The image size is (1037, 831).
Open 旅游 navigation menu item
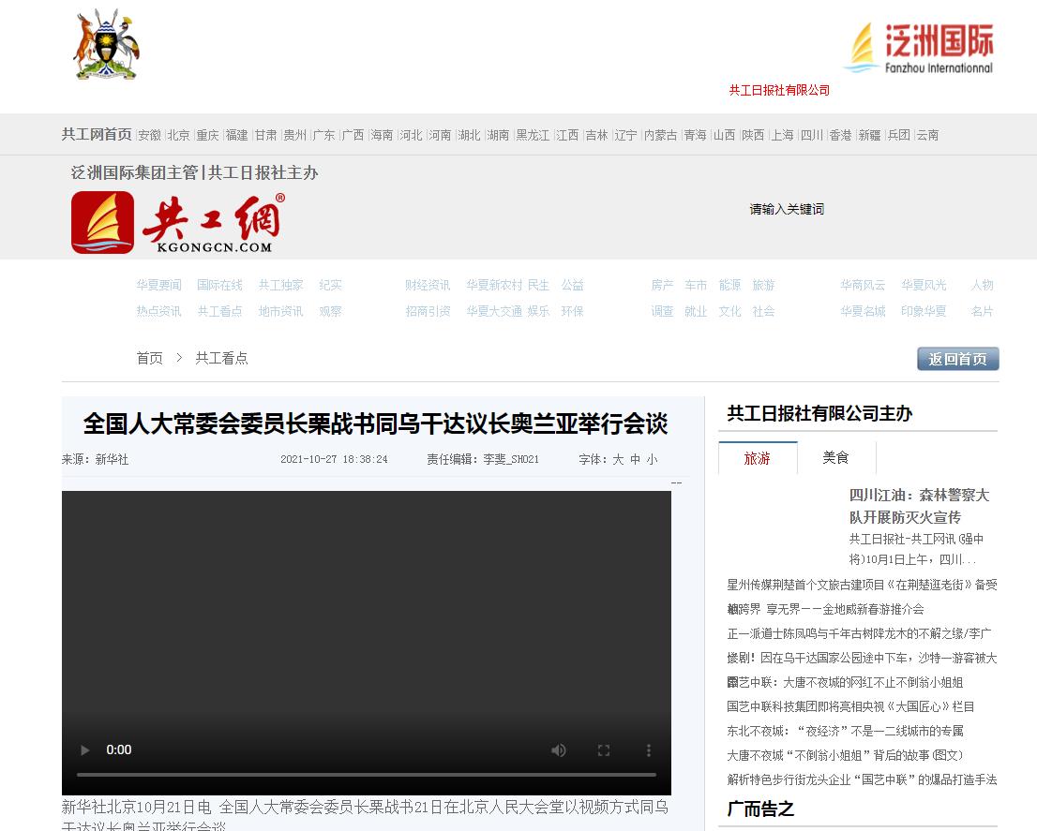(x=763, y=285)
